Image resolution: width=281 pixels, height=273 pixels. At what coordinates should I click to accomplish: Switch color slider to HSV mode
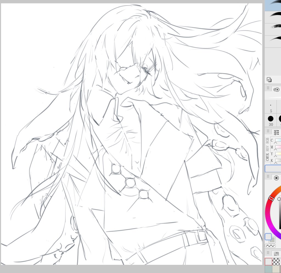(x=267, y=148)
